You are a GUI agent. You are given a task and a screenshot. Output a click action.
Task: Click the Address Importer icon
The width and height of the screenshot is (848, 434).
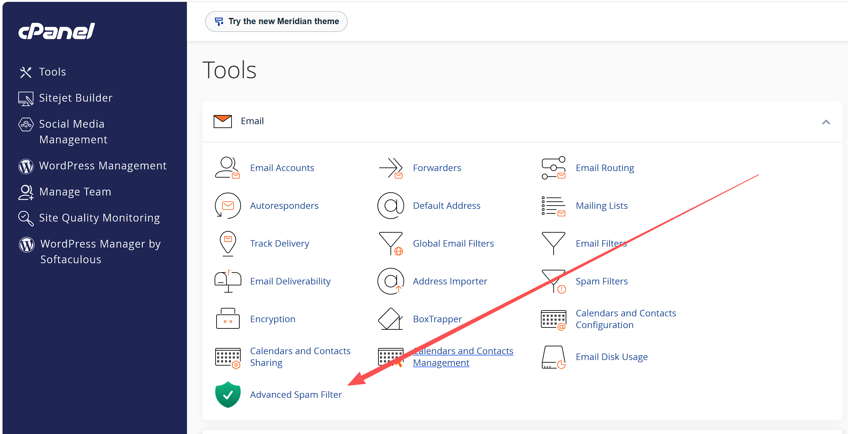click(391, 282)
